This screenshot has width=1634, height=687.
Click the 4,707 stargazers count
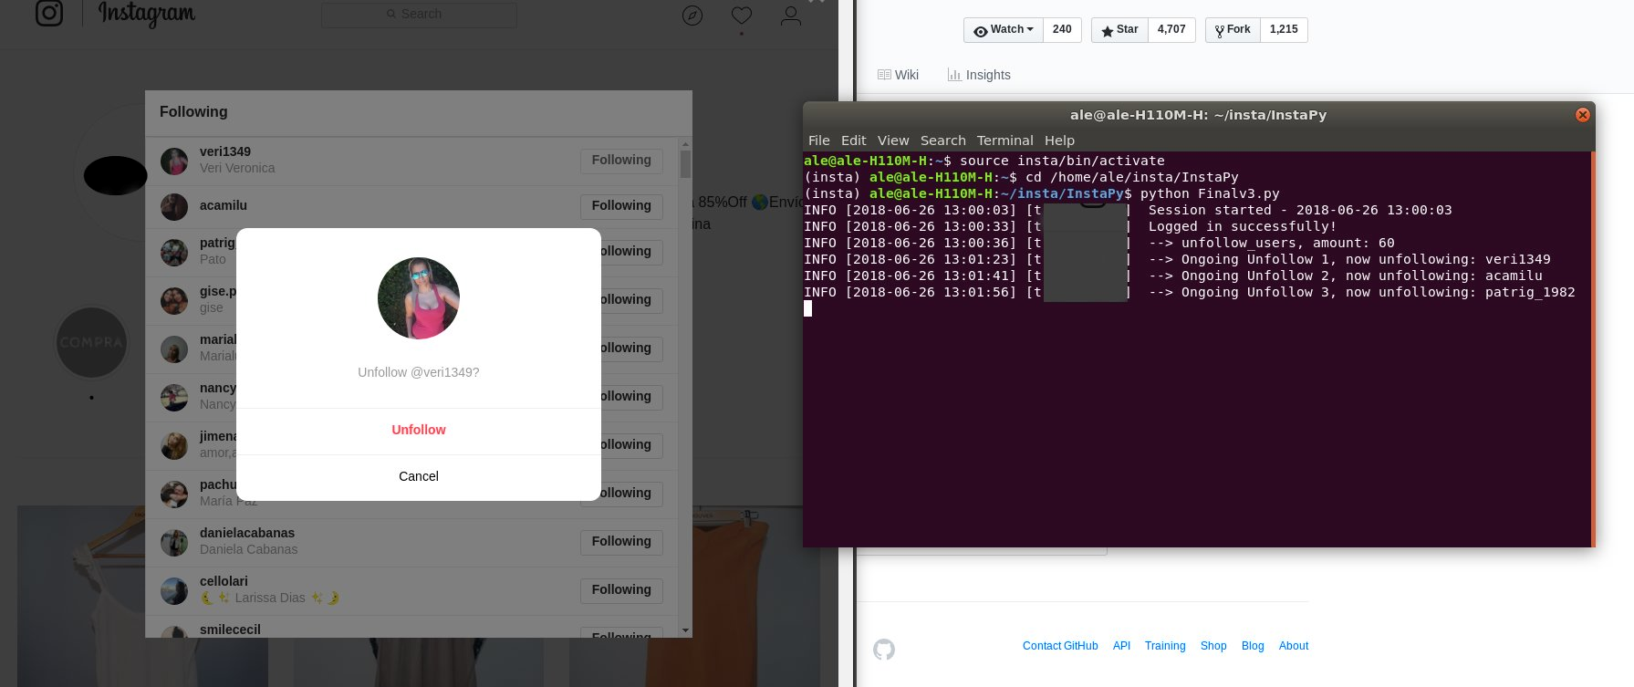tap(1171, 29)
